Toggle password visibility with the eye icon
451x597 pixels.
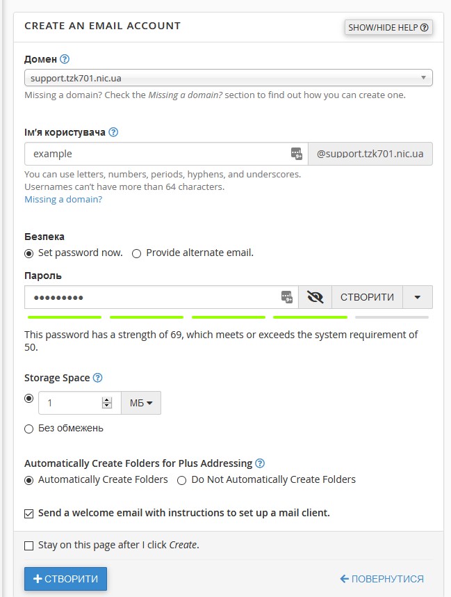[315, 297]
